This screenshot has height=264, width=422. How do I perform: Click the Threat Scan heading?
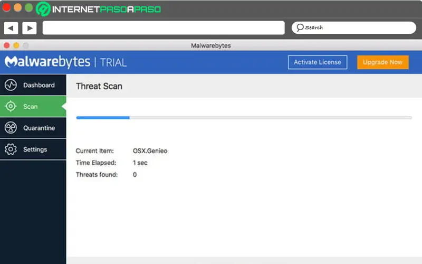(x=99, y=86)
